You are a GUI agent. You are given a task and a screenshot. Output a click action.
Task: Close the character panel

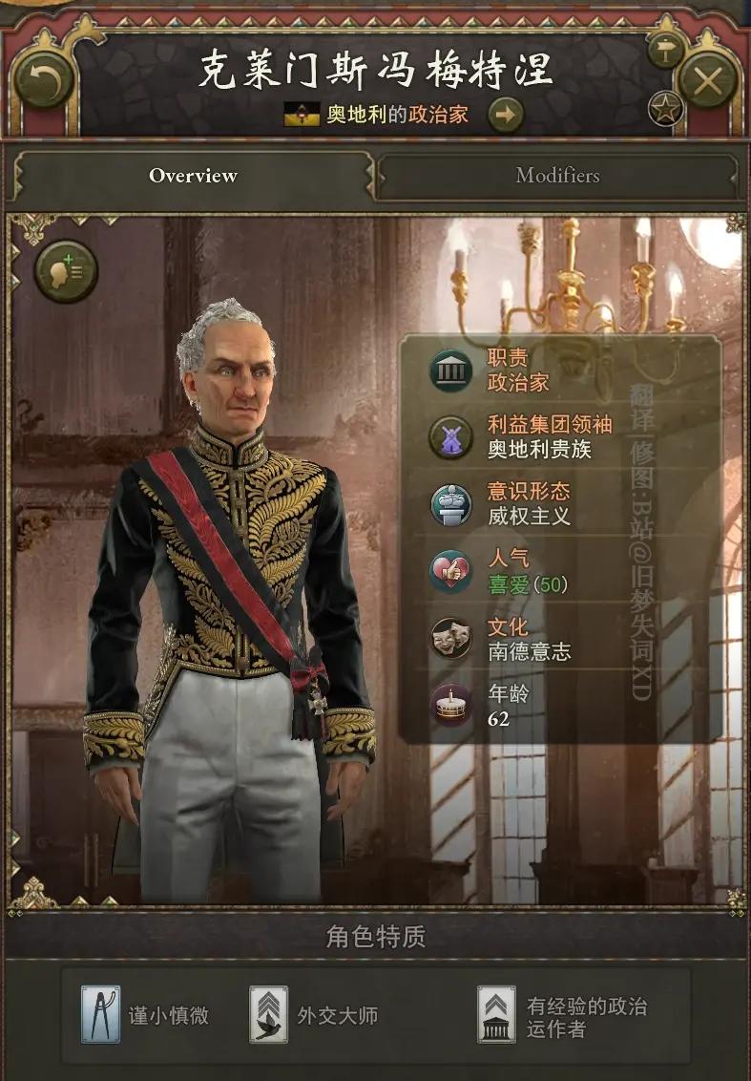(708, 81)
